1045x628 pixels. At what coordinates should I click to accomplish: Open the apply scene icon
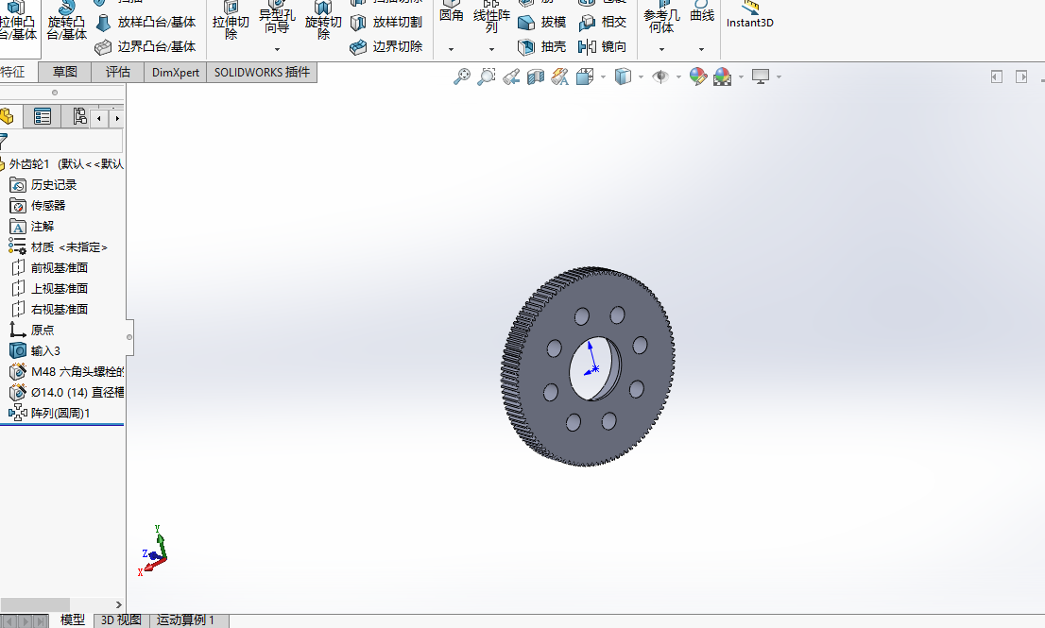click(723, 76)
